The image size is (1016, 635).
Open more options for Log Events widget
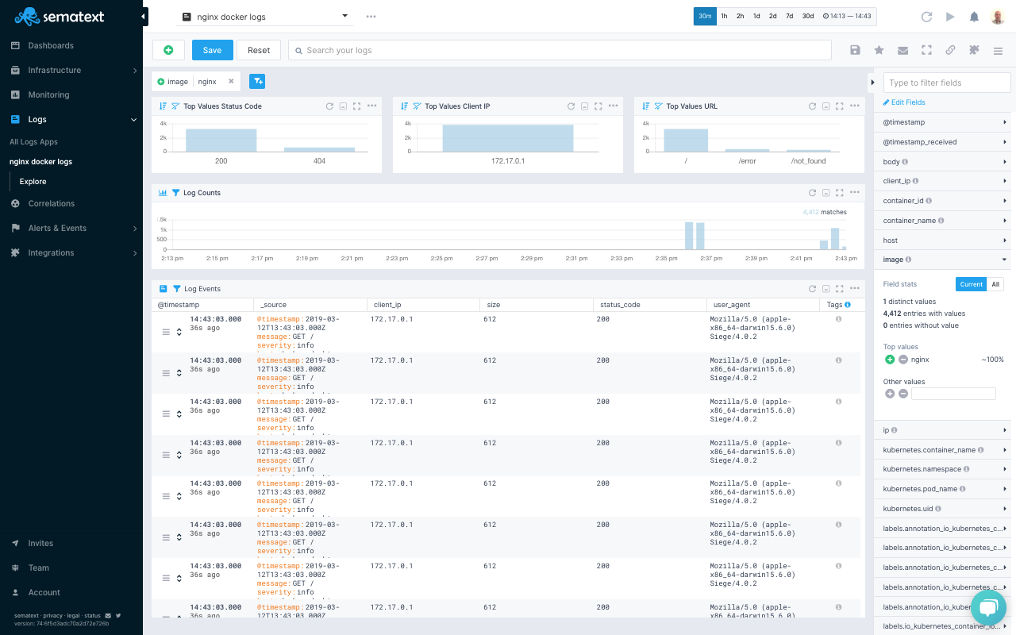pos(855,289)
